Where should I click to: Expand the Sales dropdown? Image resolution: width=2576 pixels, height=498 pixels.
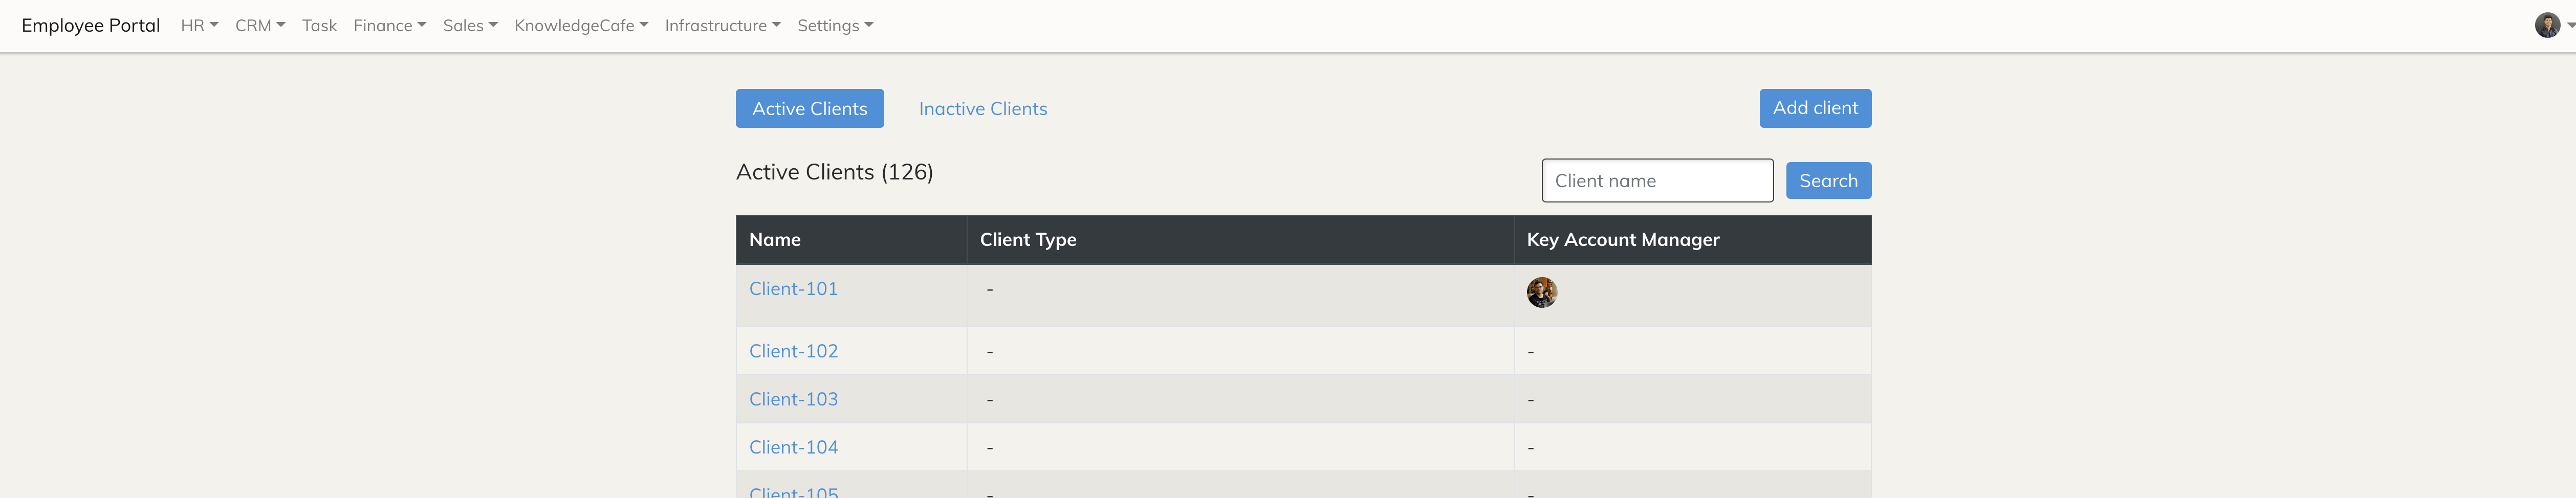[468, 25]
